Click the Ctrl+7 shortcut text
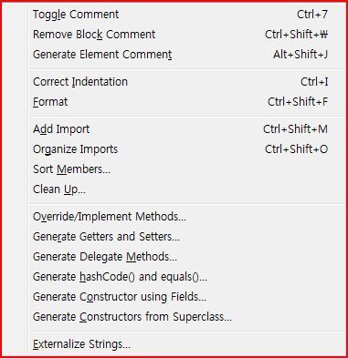The height and width of the screenshot is (358, 348). pos(312,15)
